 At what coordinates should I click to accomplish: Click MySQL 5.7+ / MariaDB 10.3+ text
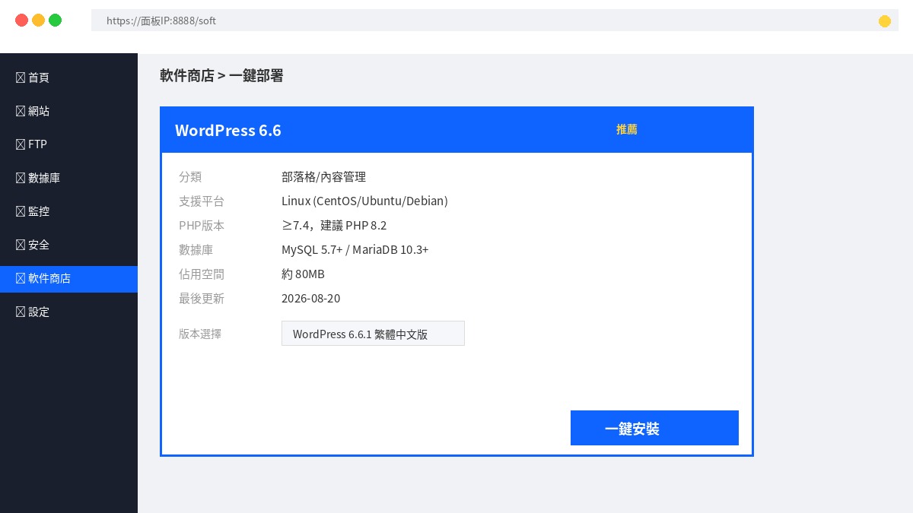(355, 250)
